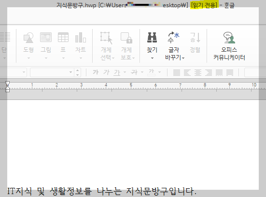Open strikethrough style dropdown arrow

[x=142, y=72]
